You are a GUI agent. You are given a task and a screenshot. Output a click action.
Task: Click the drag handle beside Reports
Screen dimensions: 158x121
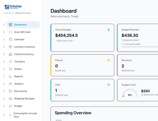point(4,77)
